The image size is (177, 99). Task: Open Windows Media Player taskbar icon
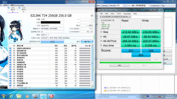click(x=27, y=97)
